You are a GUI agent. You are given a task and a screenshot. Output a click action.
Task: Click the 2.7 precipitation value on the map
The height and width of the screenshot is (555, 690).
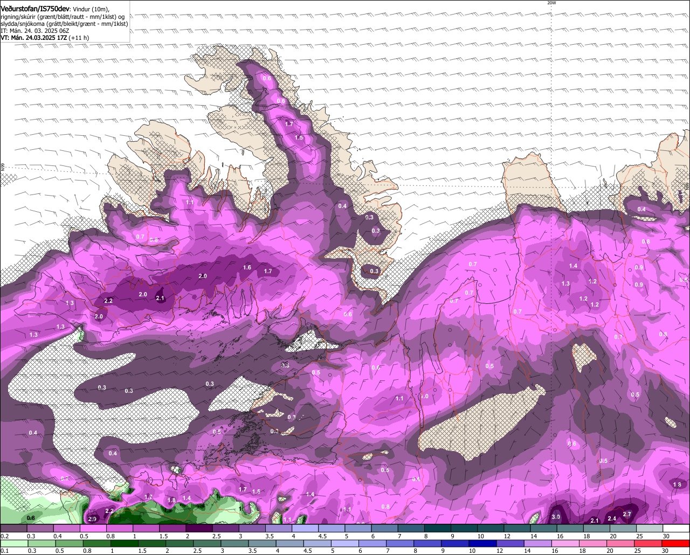pos(627,515)
